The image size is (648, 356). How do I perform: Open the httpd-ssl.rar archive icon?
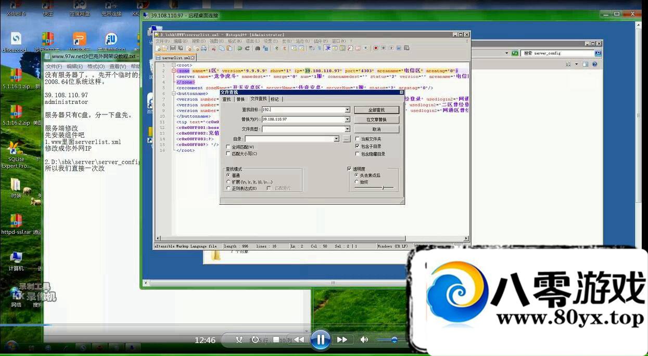point(16,221)
